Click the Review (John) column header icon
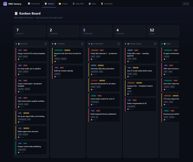Screen dimensions: 193x162 click(128, 44)
